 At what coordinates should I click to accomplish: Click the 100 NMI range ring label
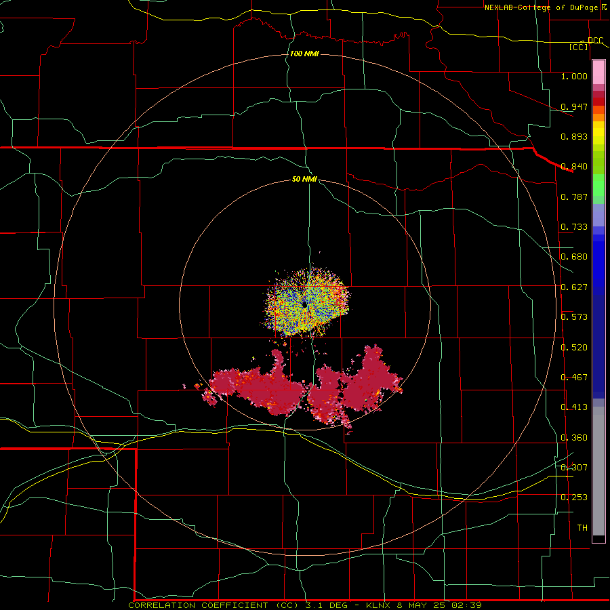point(304,54)
